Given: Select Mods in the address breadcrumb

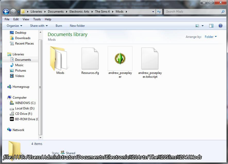Looking at the screenshot, I should point(120,12).
